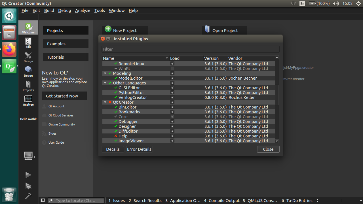Enable the WinRt plugin Load checkbox
The image size is (363, 204).
pyautogui.click(x=172, y=68)
